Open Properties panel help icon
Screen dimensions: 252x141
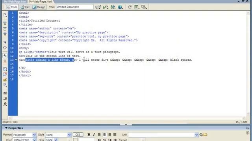click(x=248, y=133)
